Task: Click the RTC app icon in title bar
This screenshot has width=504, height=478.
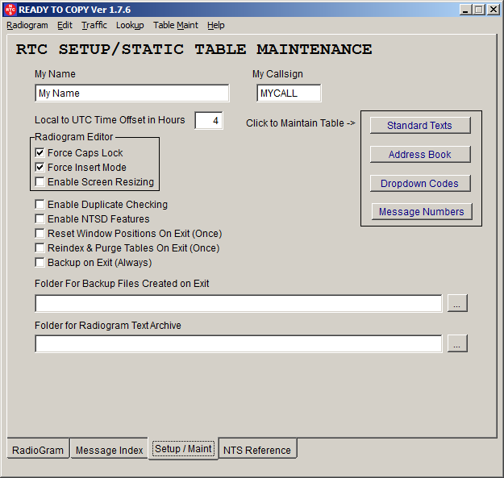Action: pos(10,10)
